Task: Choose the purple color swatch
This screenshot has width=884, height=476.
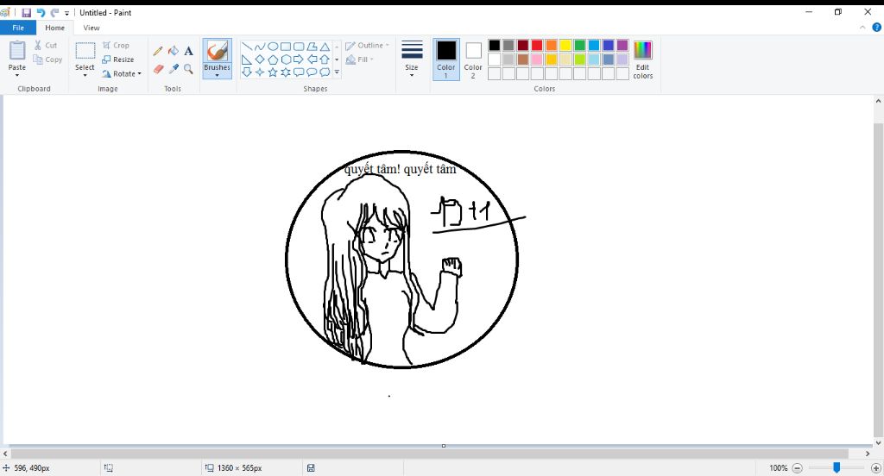Action: click(622, 45)
